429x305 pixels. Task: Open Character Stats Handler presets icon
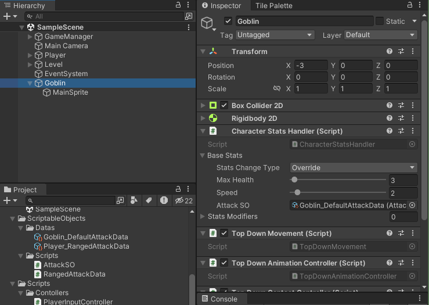[401, 131]
